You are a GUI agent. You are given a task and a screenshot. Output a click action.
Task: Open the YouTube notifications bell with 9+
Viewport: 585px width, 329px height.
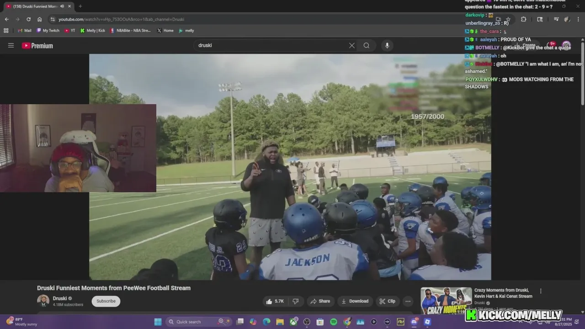[550, 45]
